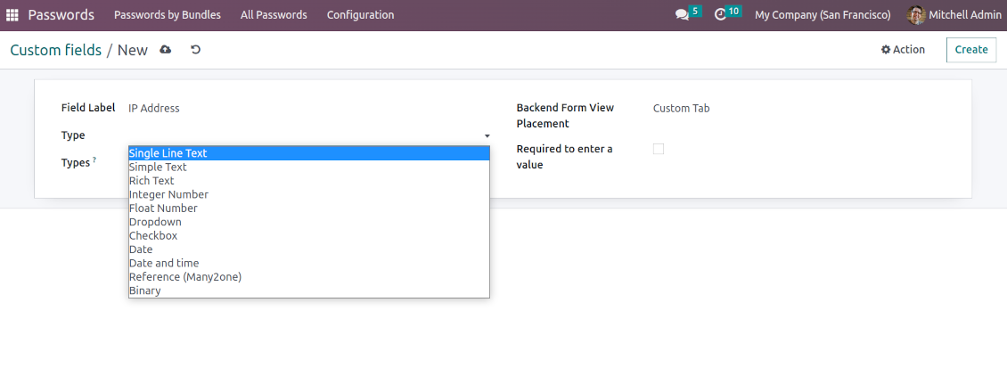The width and height of the screenshot is (1007, 368).
Task: Choose Single Line Text option
Action: [309, 153]
